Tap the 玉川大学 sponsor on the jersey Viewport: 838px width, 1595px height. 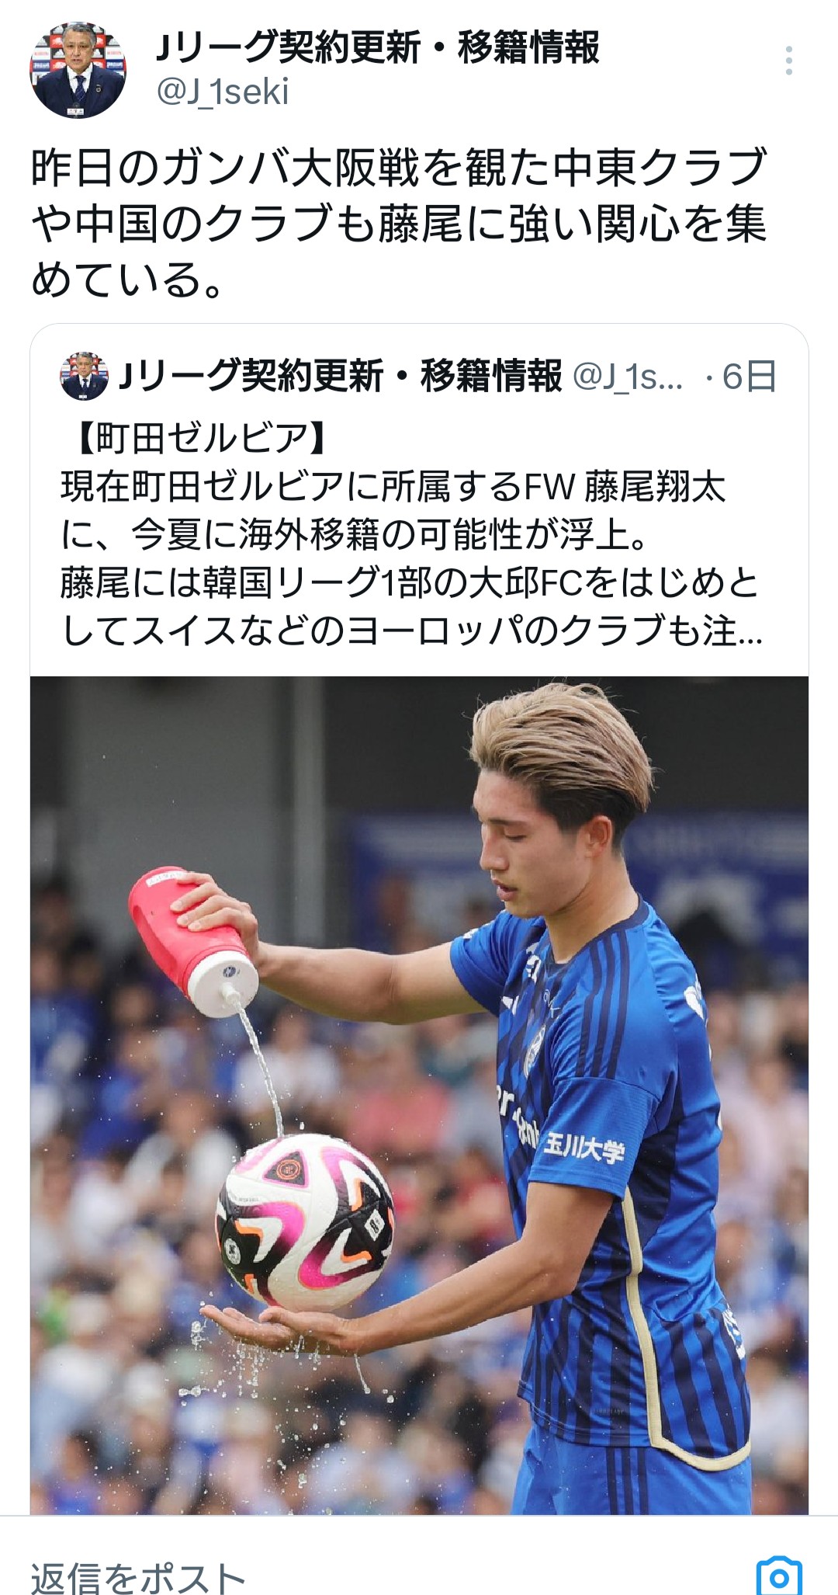click(583, 1146)
